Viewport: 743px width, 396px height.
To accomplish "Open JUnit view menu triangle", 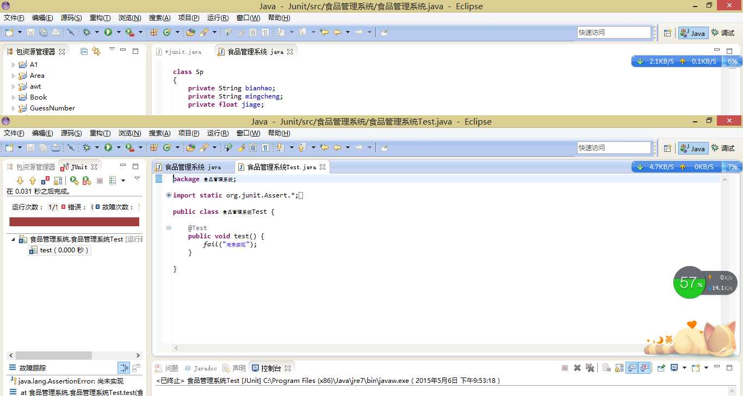I will point(137,178).
